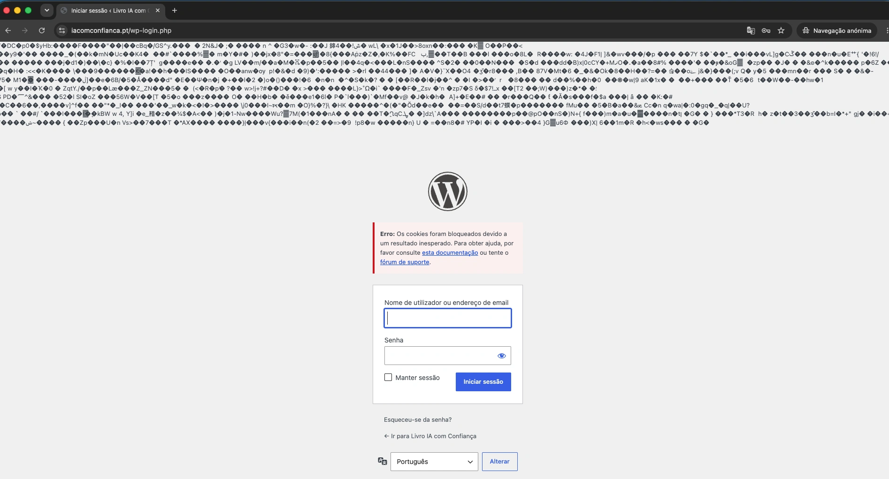Viewport: 889px width, 479px height.
Task: Close the Iniciar sessão browser tab
Action: 158,10
